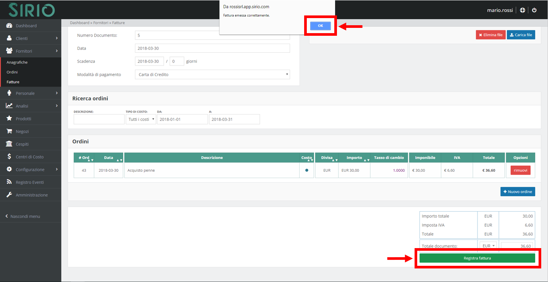The image size is (548, 282).
Task: Expand the Configurazione submenu
Action: (30, 169)
